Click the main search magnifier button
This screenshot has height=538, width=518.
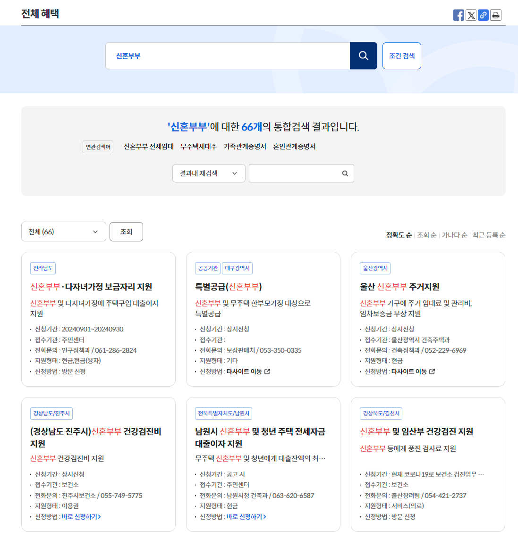click(x=364, y=56)
